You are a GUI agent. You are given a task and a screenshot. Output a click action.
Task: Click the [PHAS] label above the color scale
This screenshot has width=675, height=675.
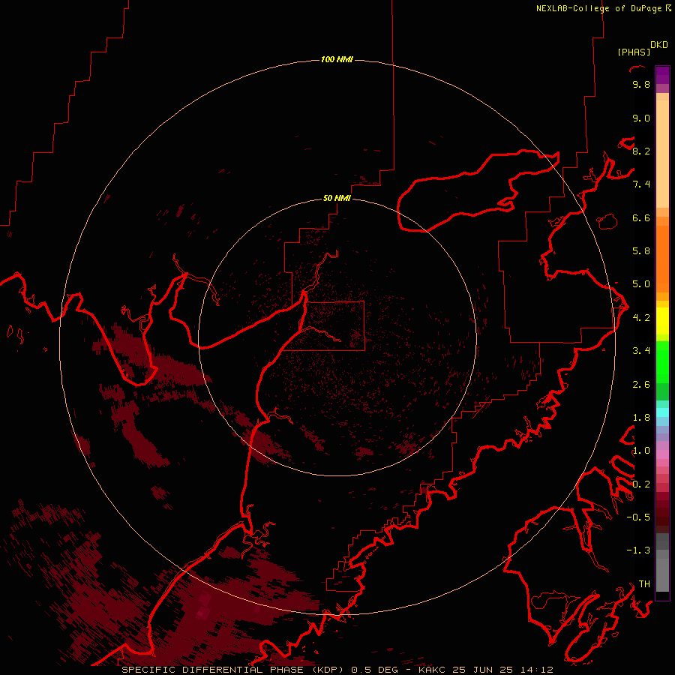pyautogui.click(x=634, y=52)
